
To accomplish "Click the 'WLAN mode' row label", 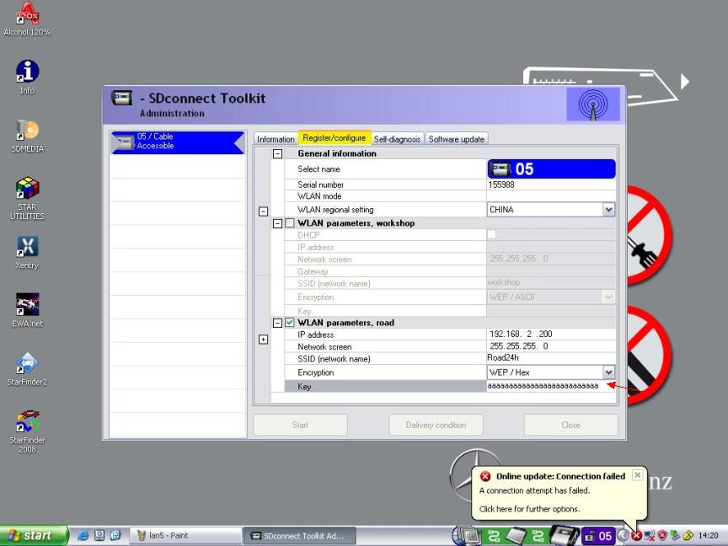I will [319, 196].
